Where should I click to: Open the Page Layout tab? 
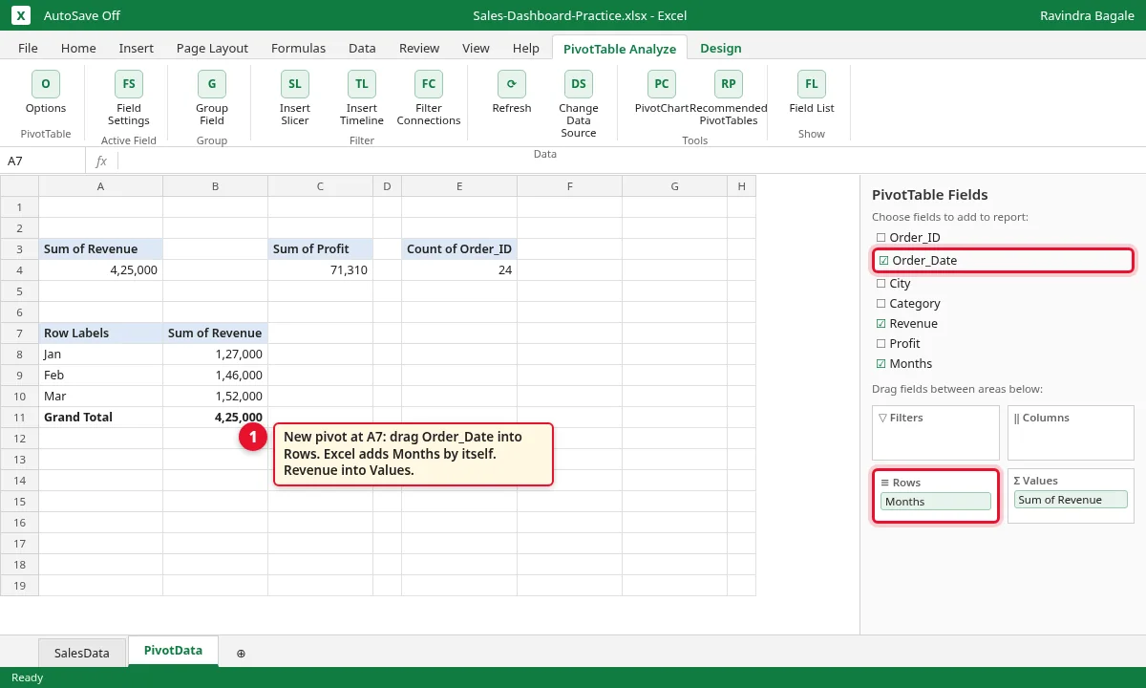pyautogui.click(x=212, y=48)
